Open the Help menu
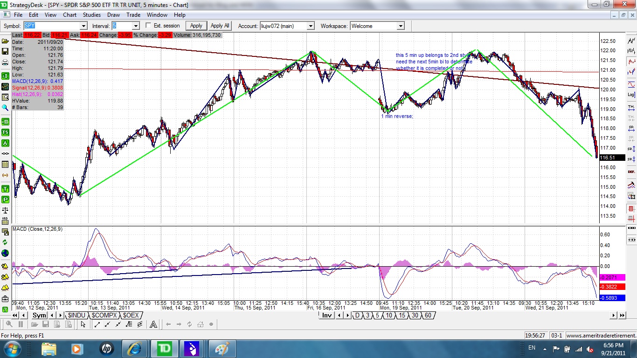Image resolution: width=637 pixels, height=358 pixels. tap(180, 15)
